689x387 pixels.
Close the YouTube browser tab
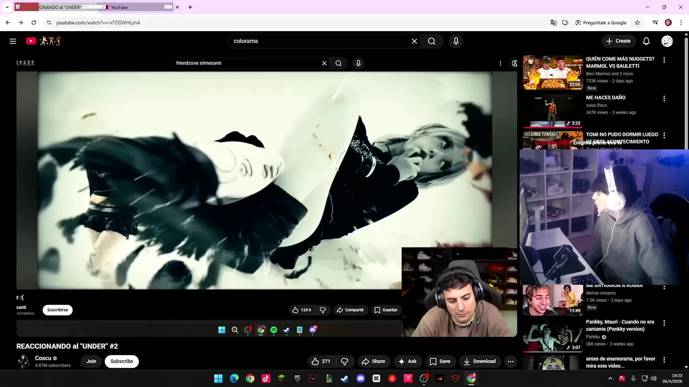tap(177, 7)
